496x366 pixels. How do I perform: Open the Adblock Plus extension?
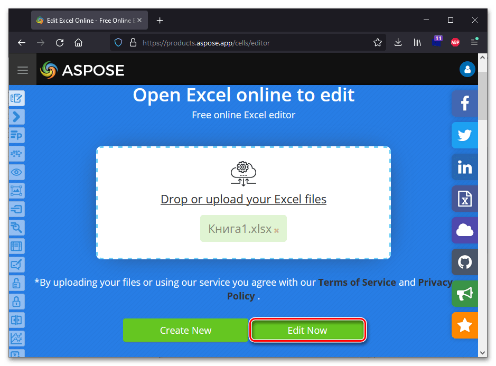455,42
